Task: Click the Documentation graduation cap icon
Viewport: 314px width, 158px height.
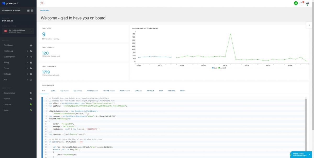Action: (x=31, y=93)
